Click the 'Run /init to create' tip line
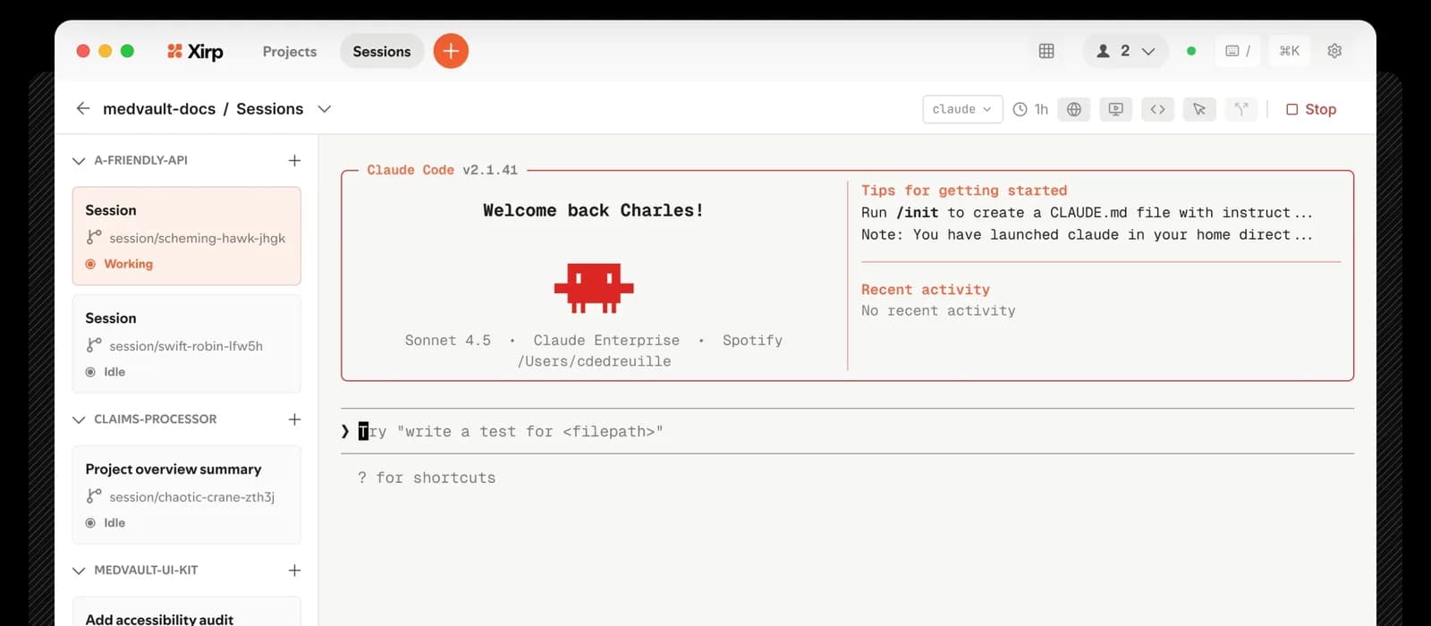 pos(1087,213)
